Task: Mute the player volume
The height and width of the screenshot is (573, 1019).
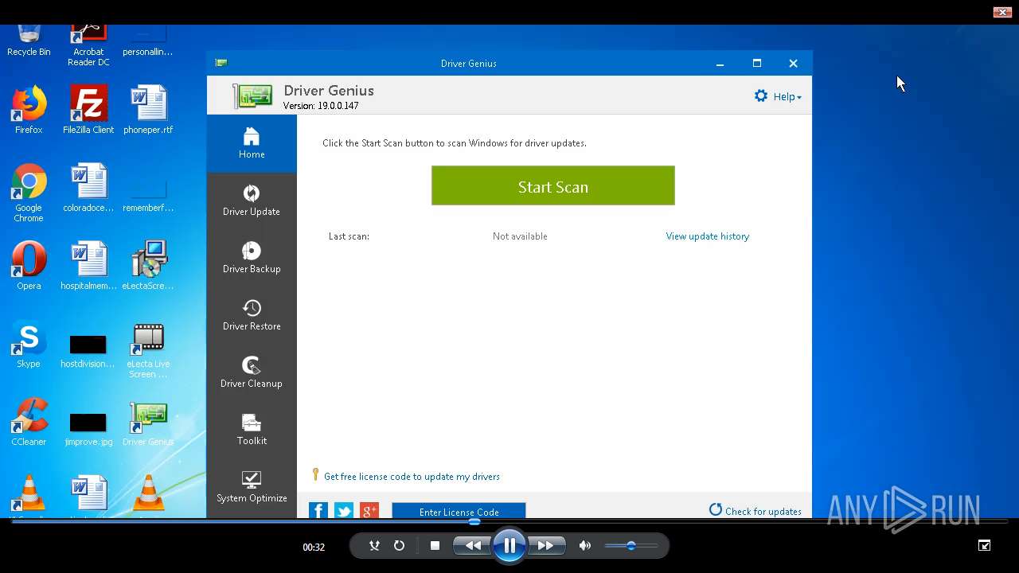Action: point(585,545)
